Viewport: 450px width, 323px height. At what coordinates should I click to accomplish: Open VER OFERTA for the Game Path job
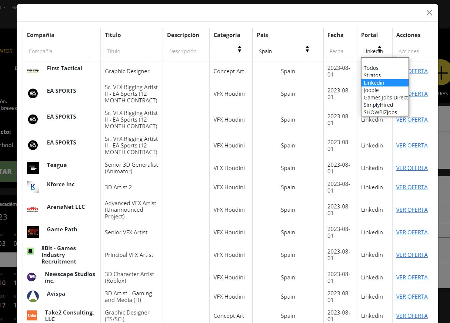point(412,232)
